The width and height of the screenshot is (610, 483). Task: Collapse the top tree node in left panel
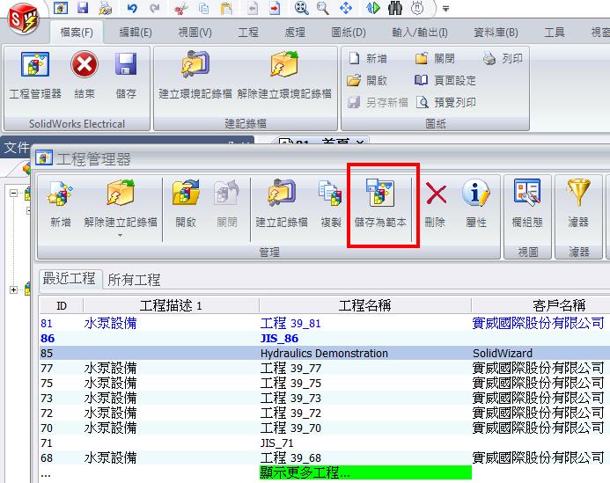point(14,194)
